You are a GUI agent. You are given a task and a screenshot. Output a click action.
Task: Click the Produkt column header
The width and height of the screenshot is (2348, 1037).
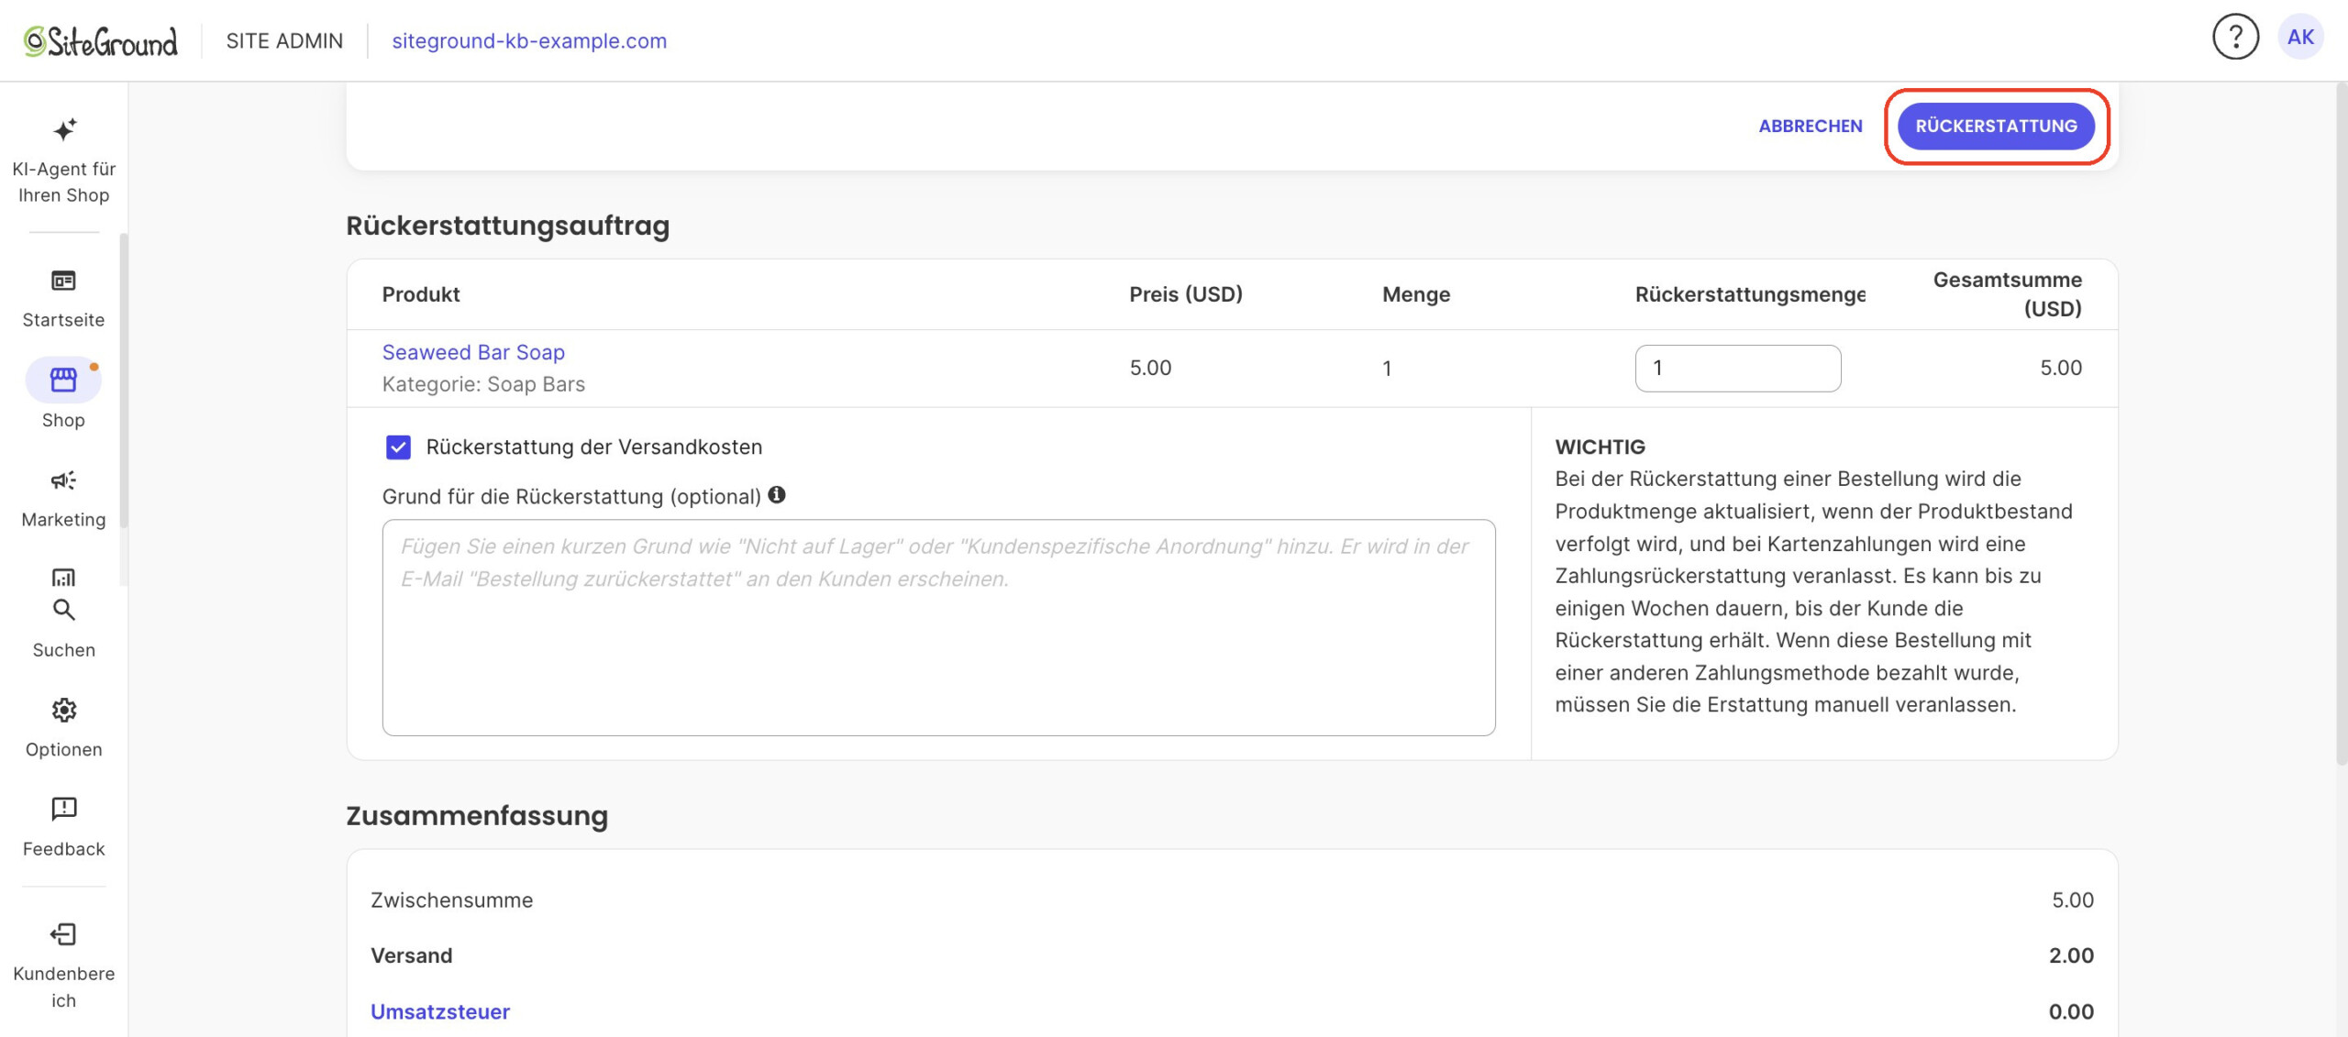pyautogui.click(x=421, y=294)
